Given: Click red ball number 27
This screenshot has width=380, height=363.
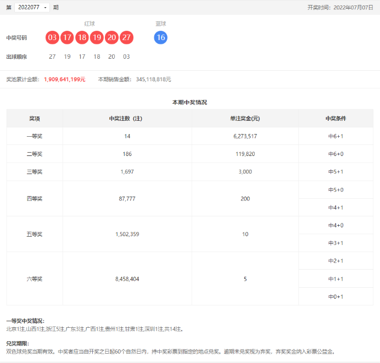Looking at the screenshot, I should coord(127,37).
